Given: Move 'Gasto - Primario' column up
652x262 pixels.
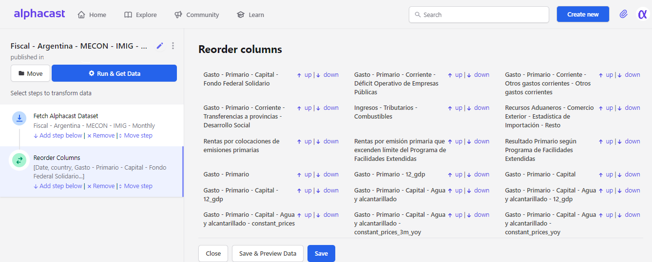Looking at the screenshot, I should (x=305, y=175).
